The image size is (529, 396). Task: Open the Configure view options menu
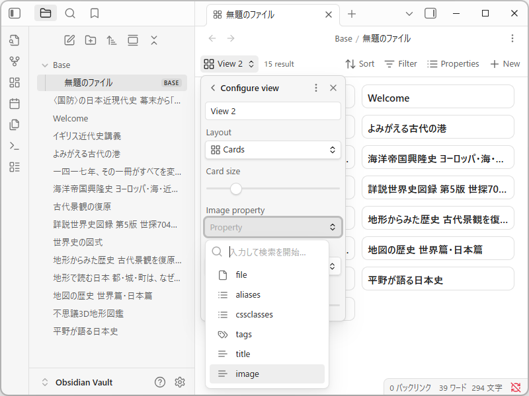316,87
